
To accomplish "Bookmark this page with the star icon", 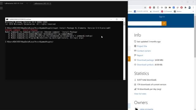I will click(145, 8).
